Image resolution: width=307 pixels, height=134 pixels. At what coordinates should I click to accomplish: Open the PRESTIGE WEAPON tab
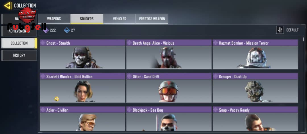[x=152, y=19]
